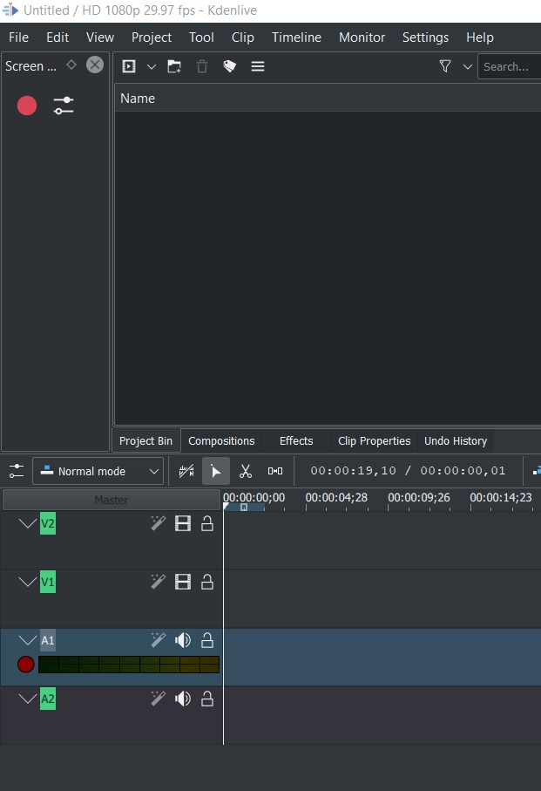This screenshot has width=541, height=791.
Task: Toggle V1 track effects wand
Action: pyautogui.click(x=159, y=582)
